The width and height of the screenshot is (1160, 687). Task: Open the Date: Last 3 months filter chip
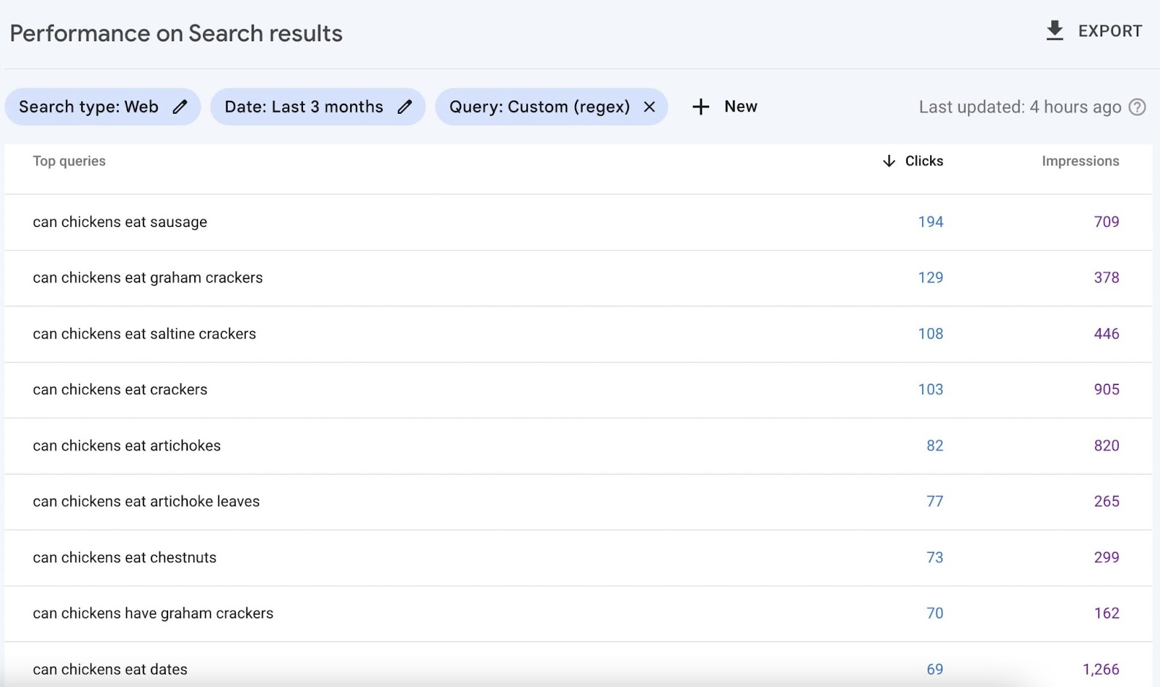point(303,107)
